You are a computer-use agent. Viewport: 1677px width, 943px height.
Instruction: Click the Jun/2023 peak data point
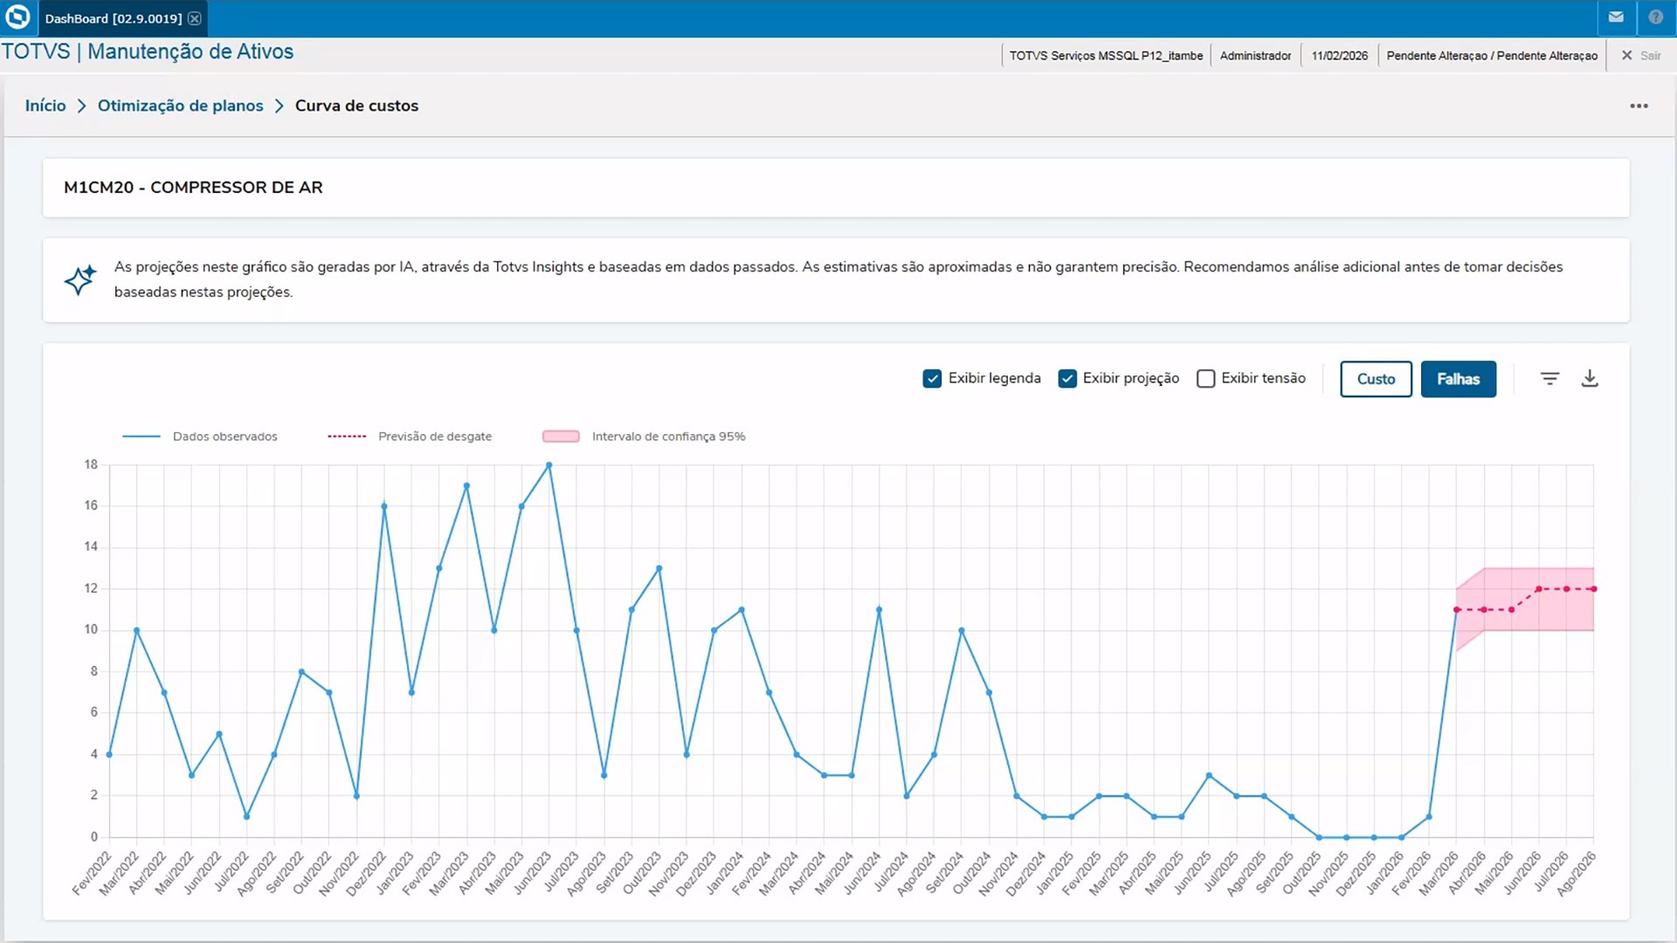(x=549, y=465)
